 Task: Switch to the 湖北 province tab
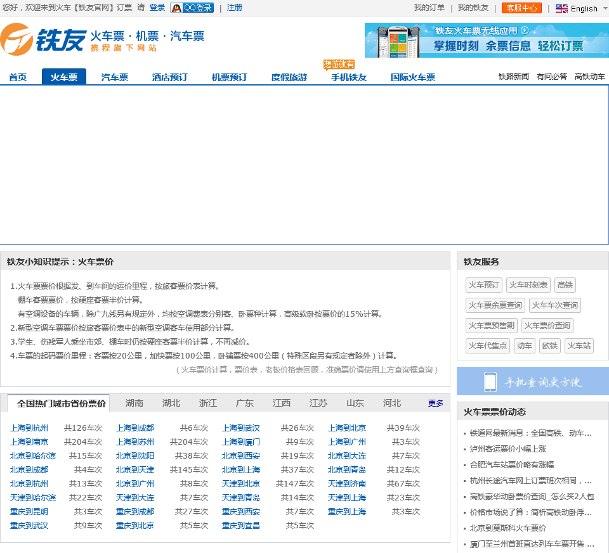171,404
